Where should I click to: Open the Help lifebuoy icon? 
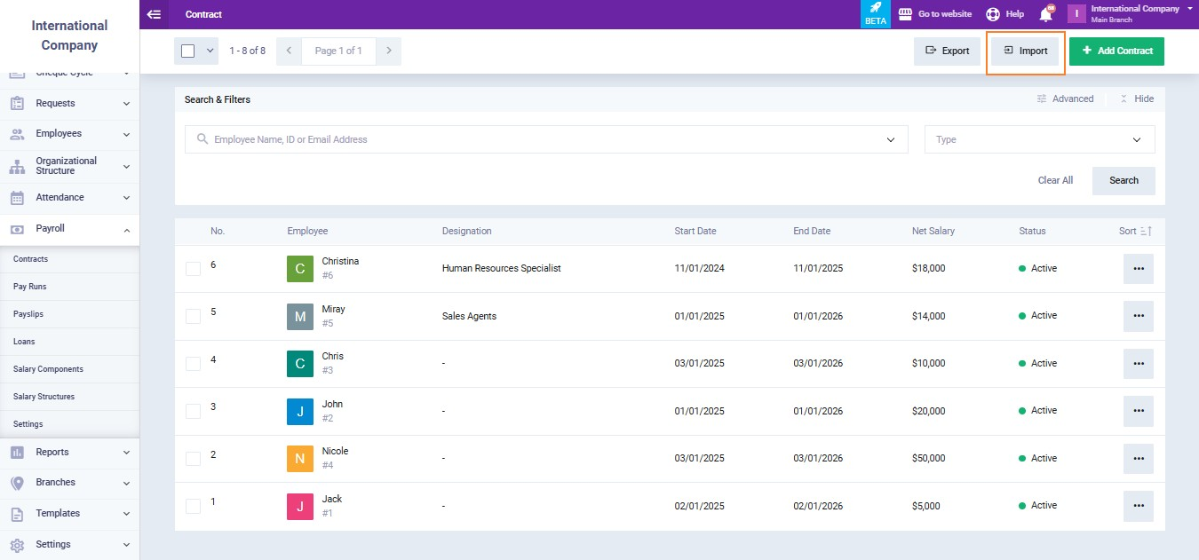tap(993, 14)
